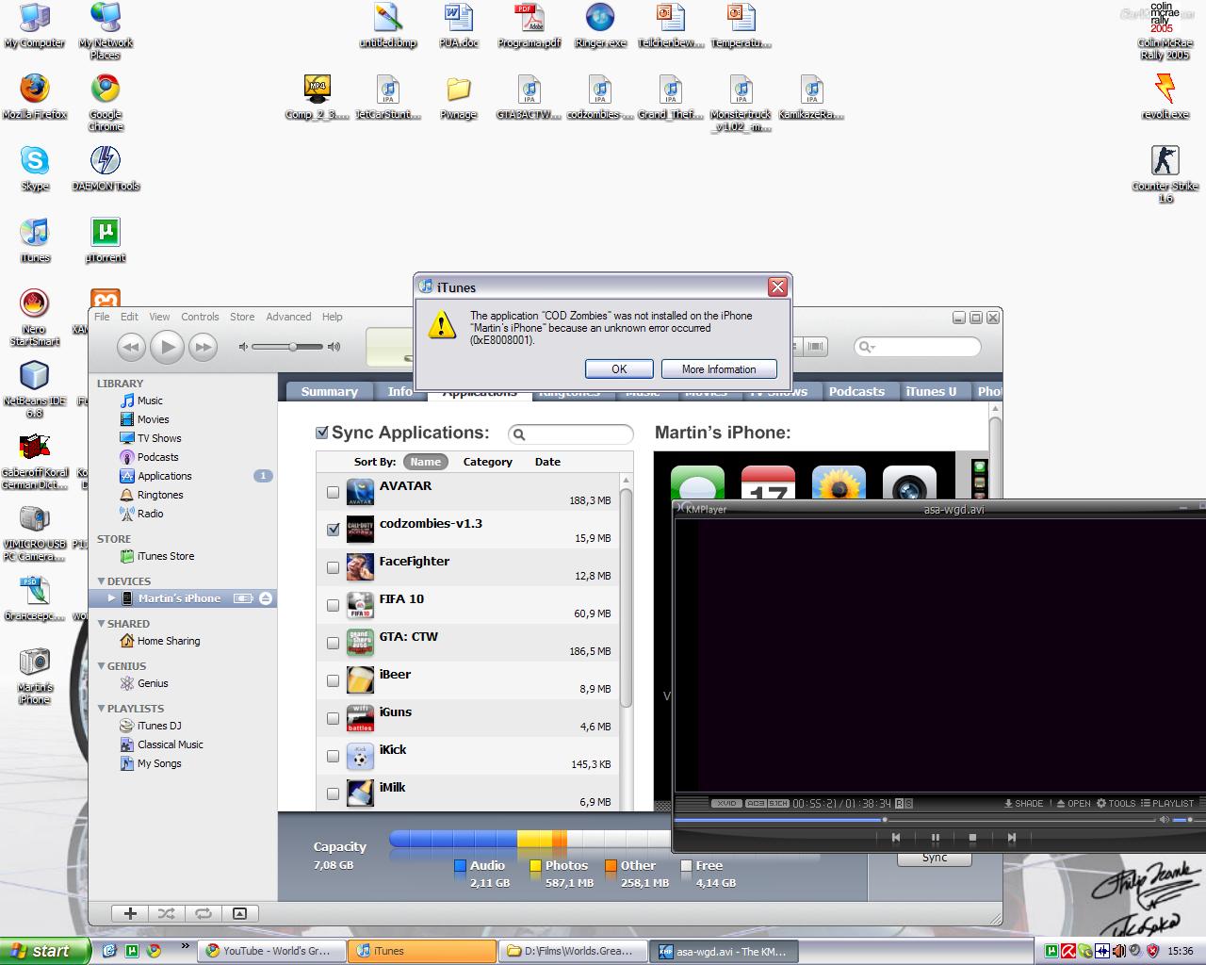Switch to the iTunes U tab

click(x=931, y=392)
